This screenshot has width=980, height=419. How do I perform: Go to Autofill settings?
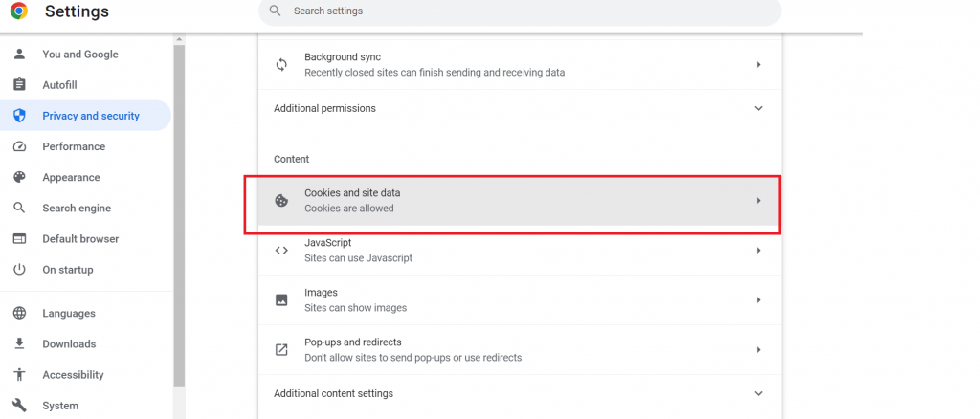tap(59, 85)
